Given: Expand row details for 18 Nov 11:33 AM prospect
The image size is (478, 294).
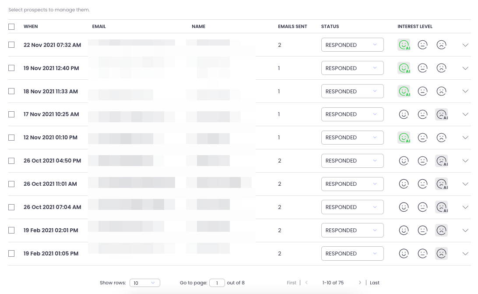Looking at the screenshot, I should click(465, 91).
